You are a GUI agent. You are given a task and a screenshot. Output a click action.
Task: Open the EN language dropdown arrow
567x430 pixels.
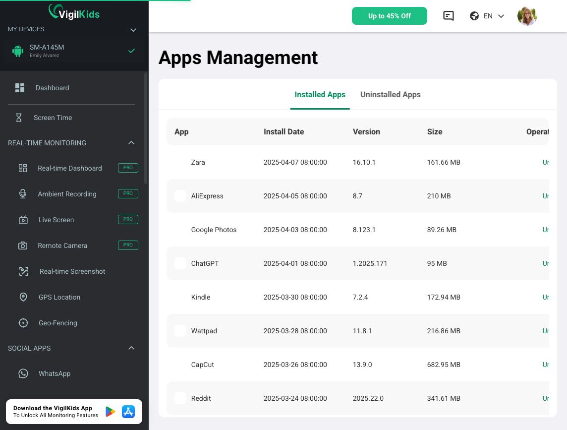click(x=501, y=16)
